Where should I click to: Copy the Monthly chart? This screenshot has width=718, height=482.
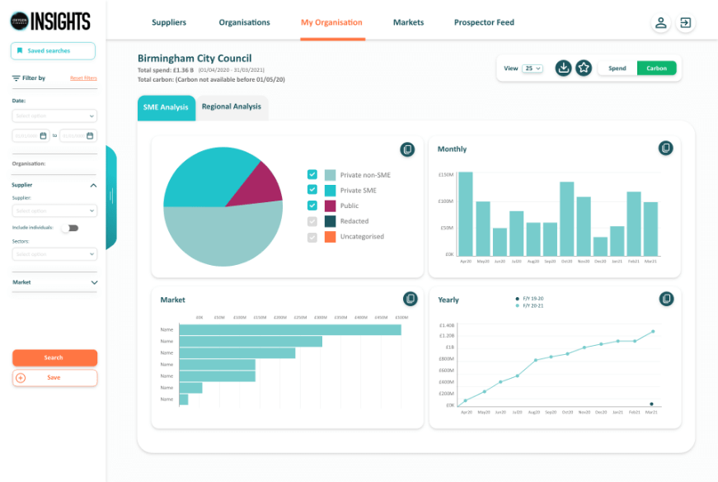point(666,148)
